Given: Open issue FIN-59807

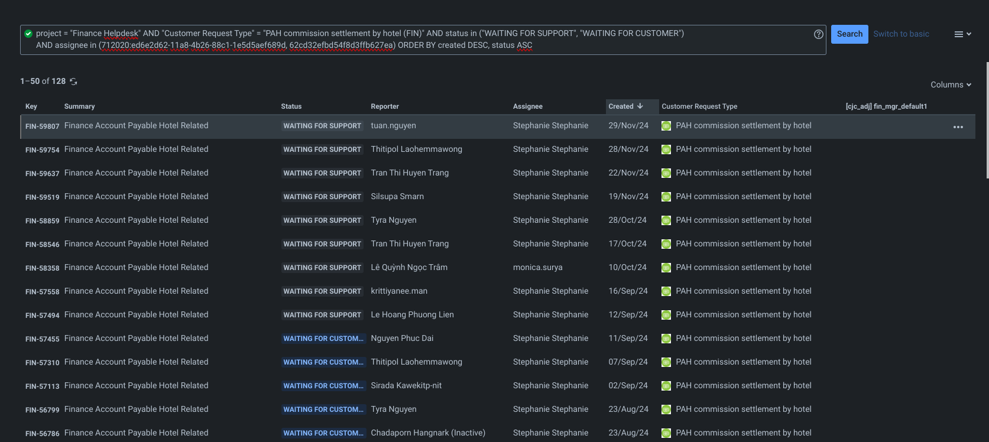Looking at the screenshot, I should [x=43, y=126].
